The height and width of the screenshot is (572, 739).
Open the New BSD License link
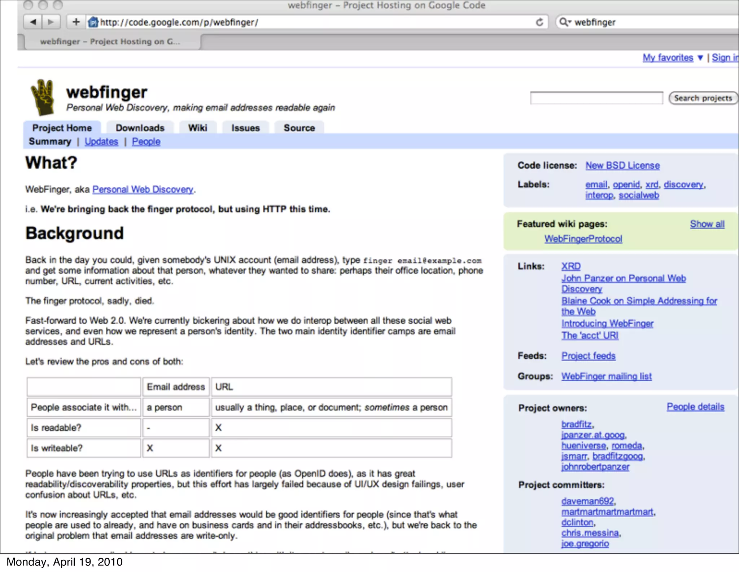coord(622,165)
